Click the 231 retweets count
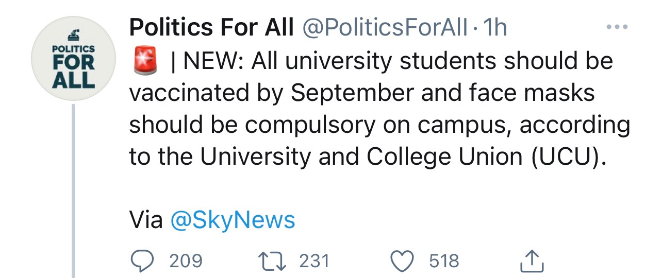This screenshot has height=278, width=662. (x=314, y=261)
